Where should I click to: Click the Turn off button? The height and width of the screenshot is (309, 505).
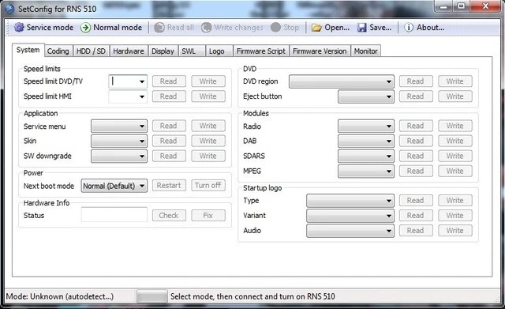pyautogui.click(x=208, y=186)
